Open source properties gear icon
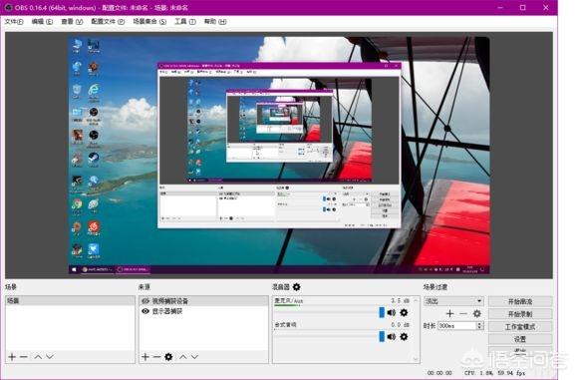The image size is (578, 380). [168, 357]
